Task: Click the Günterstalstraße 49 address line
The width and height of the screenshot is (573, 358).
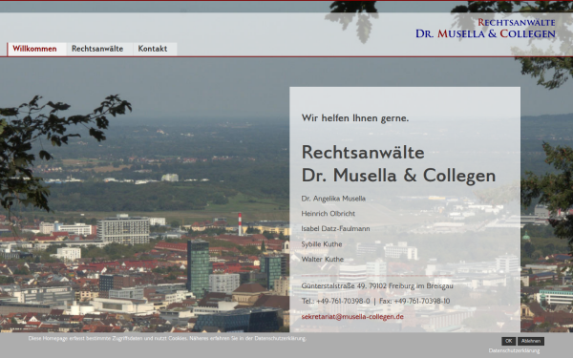Action: coord(377,286)
